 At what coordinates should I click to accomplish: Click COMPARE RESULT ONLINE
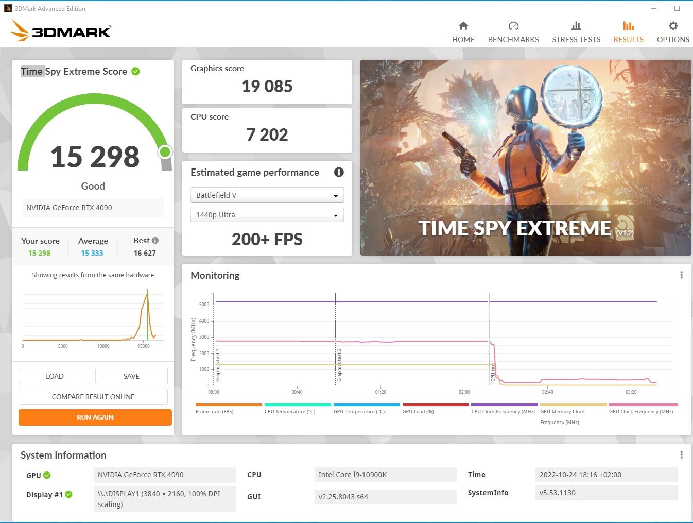(93, 397)
